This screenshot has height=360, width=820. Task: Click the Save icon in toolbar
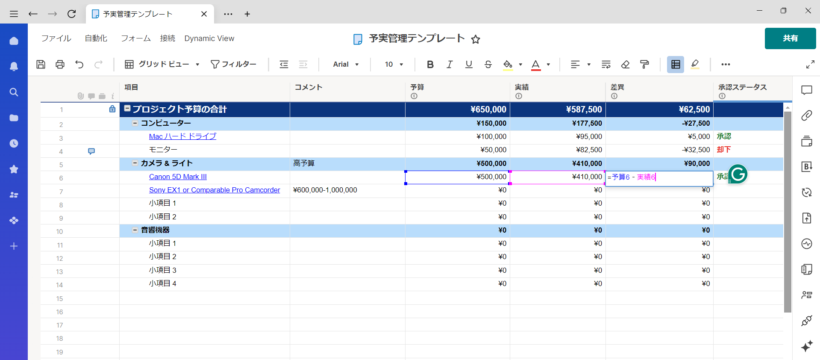coord(41,64)
